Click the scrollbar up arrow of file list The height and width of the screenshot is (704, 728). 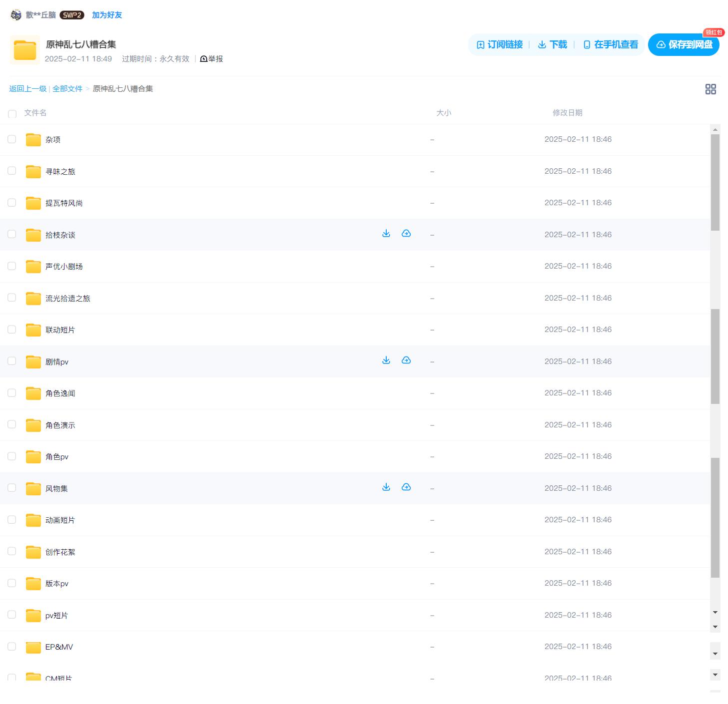(x=715, y=129)
